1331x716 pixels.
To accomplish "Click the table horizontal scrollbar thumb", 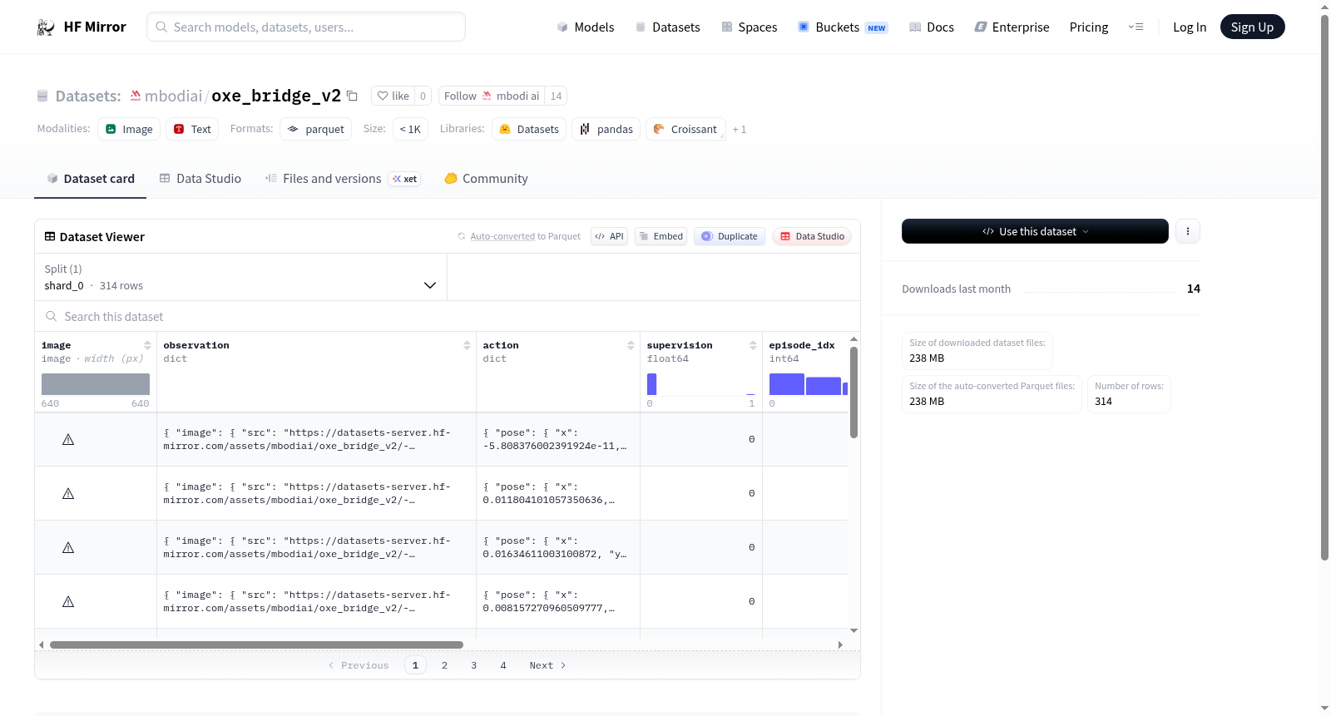I will (x=256, y=644).
